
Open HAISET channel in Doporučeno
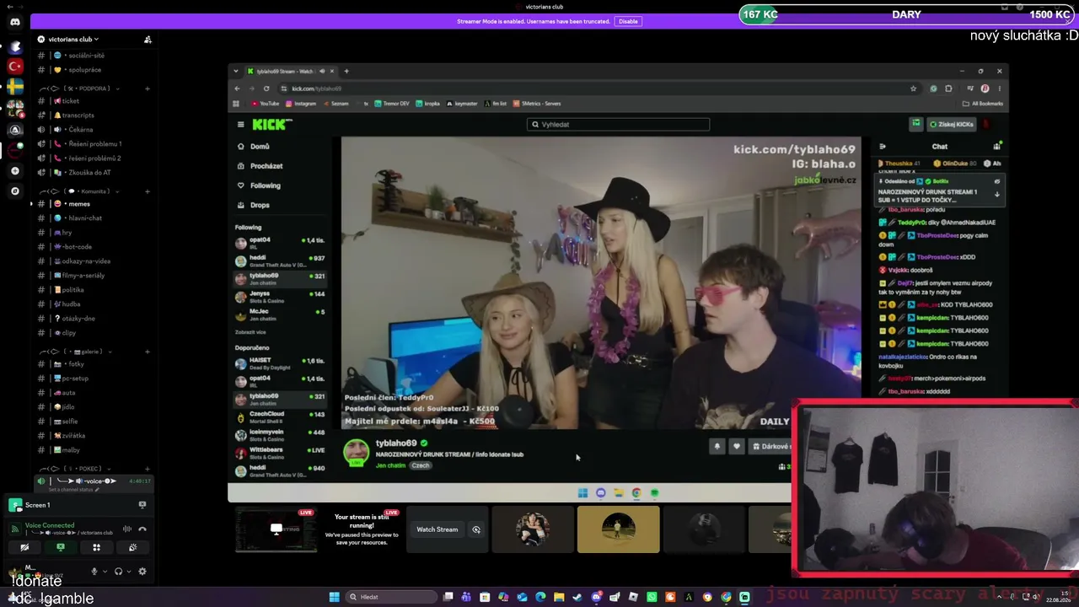click(x=281, y=363)
